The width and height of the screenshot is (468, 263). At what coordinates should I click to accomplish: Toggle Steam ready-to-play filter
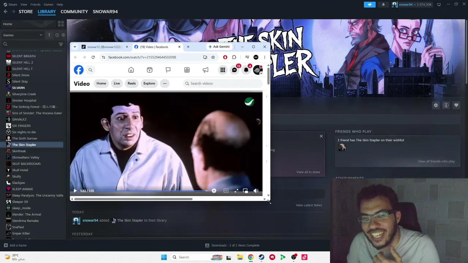(x=63, y=35)
